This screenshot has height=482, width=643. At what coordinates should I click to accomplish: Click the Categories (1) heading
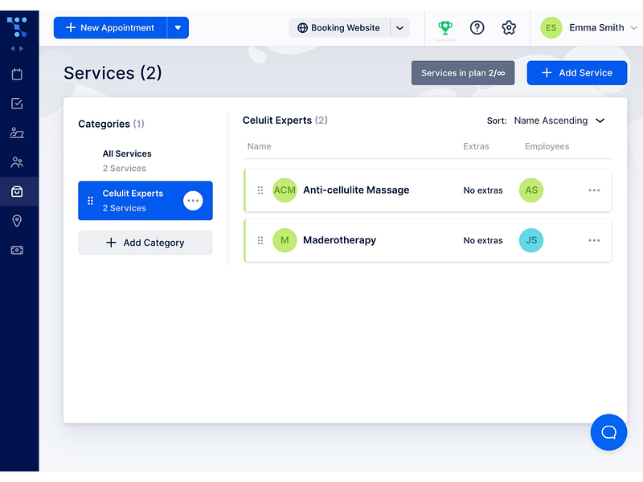tap(111, 124)
